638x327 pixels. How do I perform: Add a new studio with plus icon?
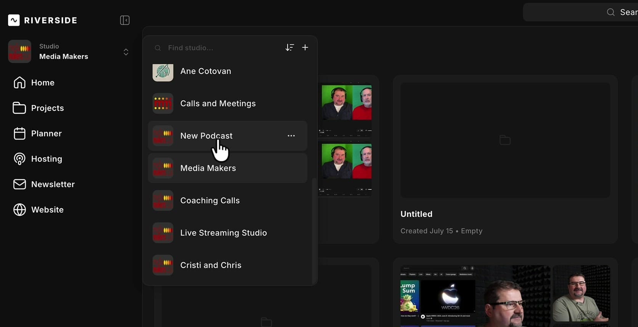(x=305, y=48)
